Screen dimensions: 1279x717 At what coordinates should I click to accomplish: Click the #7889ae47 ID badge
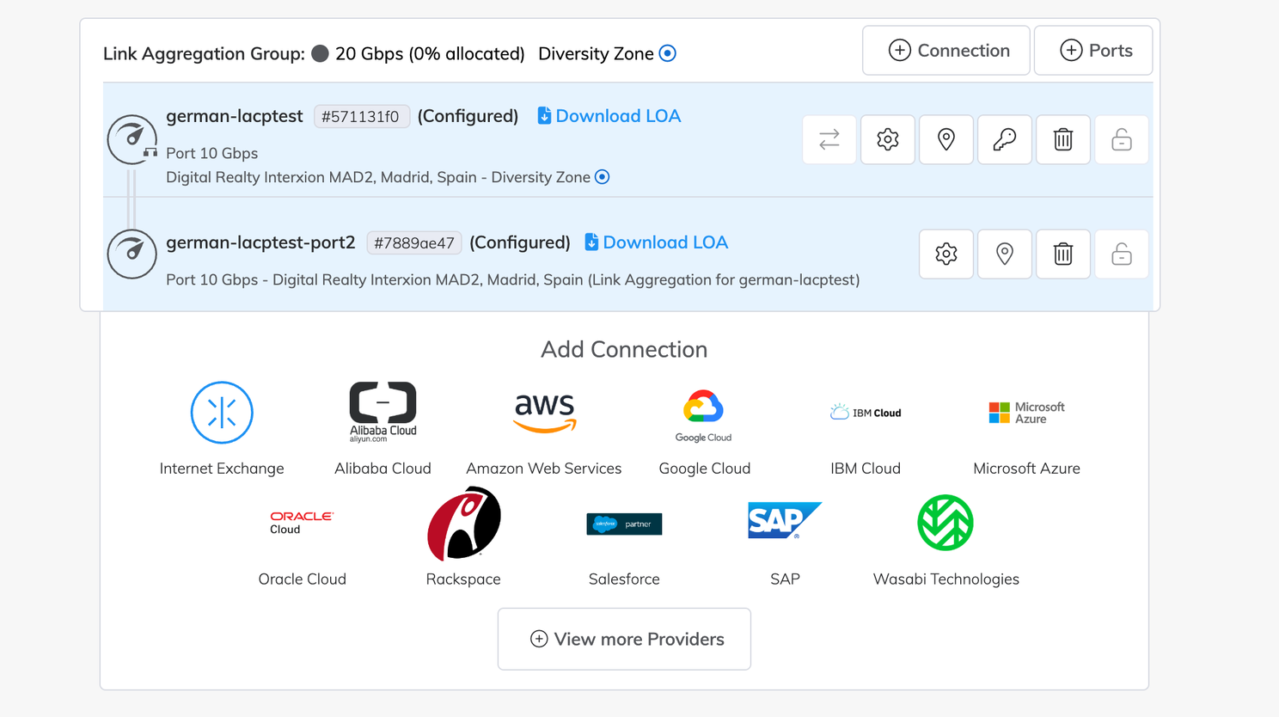[414, 243]
